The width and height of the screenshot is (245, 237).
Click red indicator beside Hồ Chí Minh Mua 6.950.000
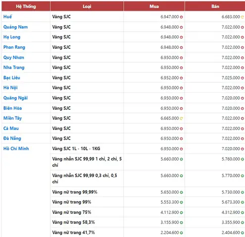point(181,149)
